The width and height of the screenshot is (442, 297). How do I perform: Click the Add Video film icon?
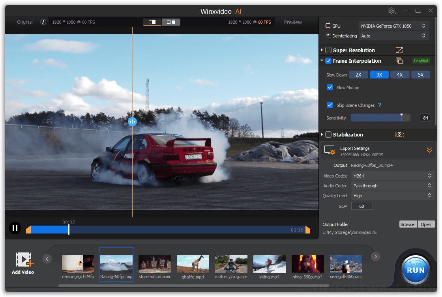pos(24,260)
